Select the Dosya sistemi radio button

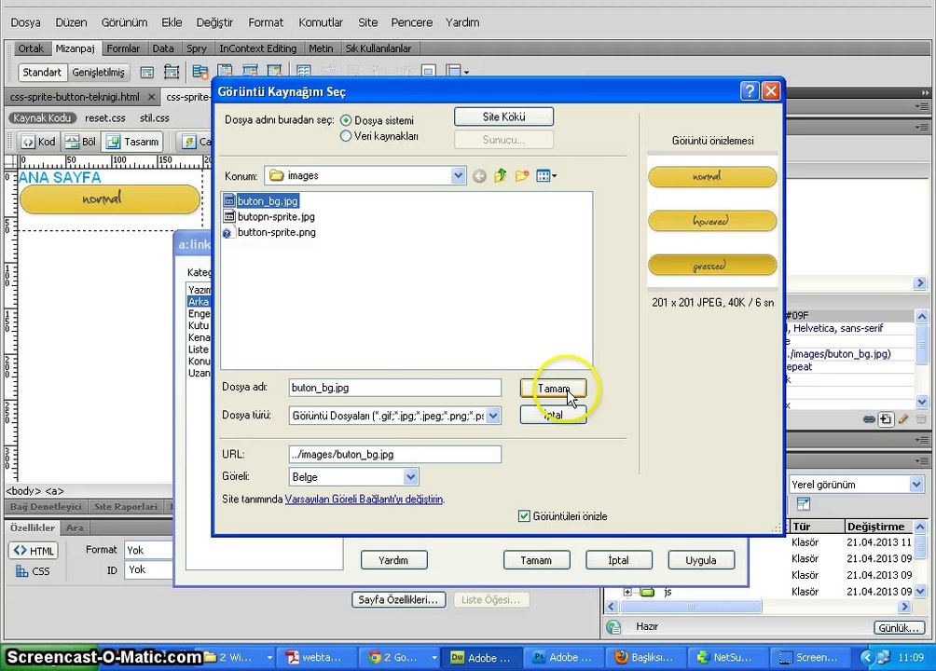346,120
